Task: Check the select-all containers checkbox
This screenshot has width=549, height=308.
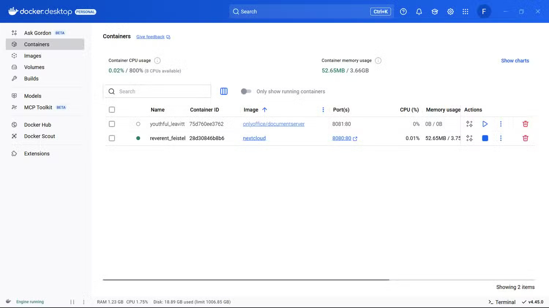Action: point(112,110)
